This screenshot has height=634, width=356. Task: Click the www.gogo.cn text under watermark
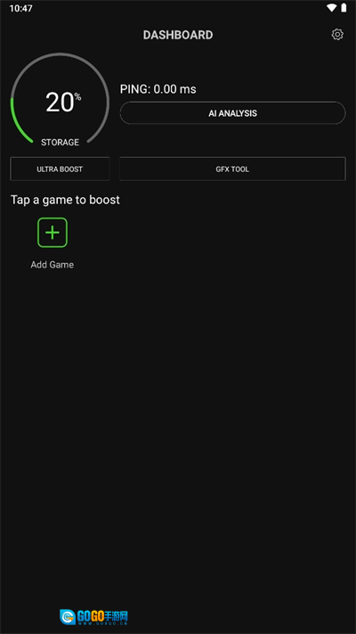pos(102,623)
